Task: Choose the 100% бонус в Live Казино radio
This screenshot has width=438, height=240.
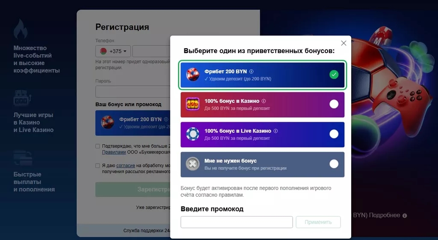Action: [x=334, y=134]
